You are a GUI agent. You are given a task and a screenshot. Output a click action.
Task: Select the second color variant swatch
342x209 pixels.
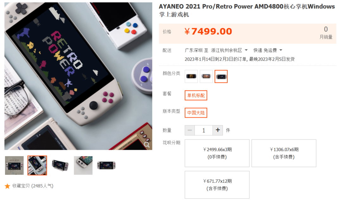(x=206, y=77)
